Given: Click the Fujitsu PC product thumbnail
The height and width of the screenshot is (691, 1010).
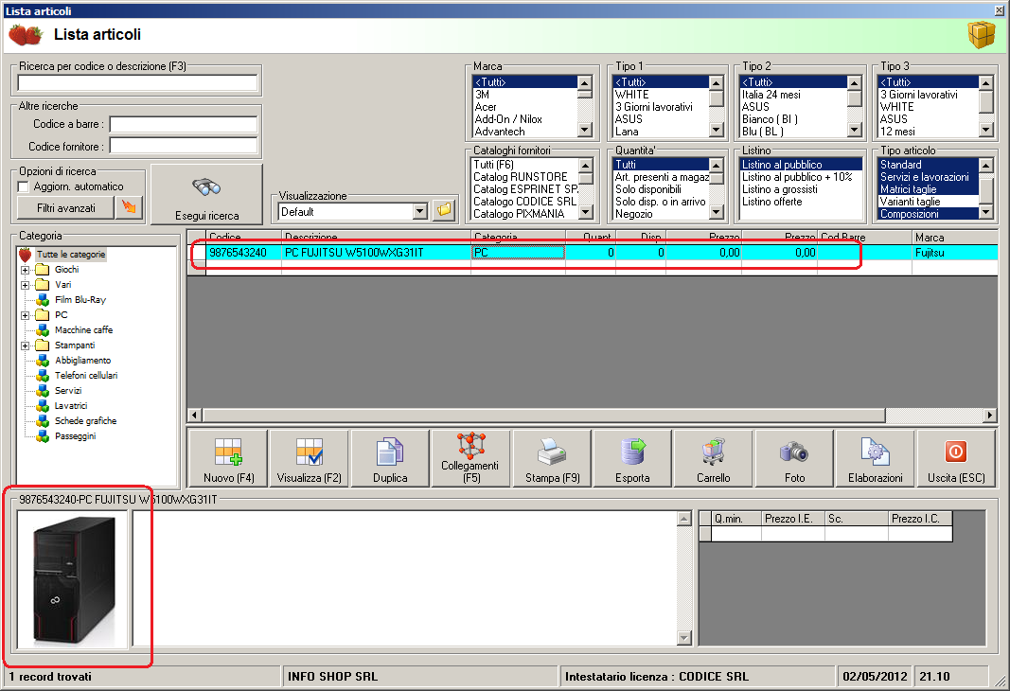Looking at the screenshot, I should coord(73,579).
